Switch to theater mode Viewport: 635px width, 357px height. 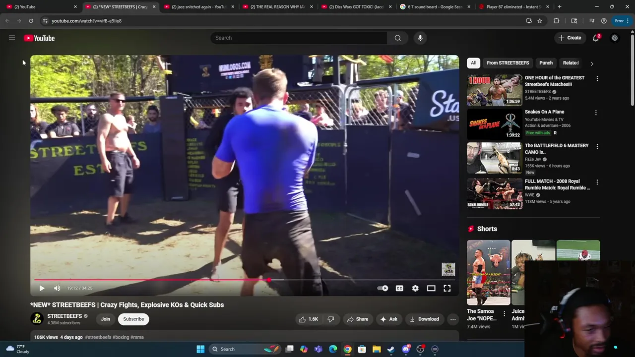point(431,288)
